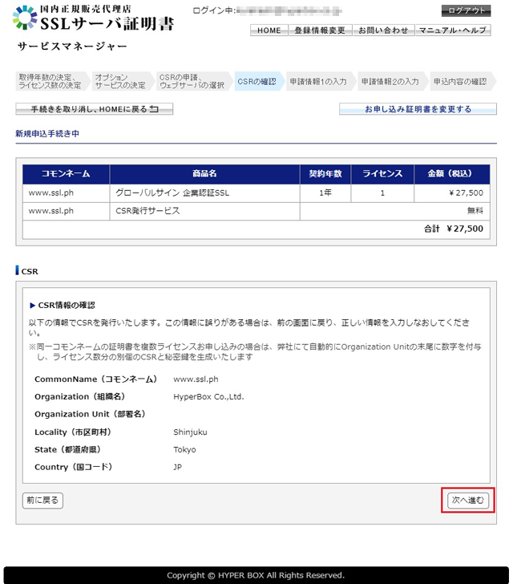
Task: Open 登録情報変更 in the top navigation
Action: [319, 30]
